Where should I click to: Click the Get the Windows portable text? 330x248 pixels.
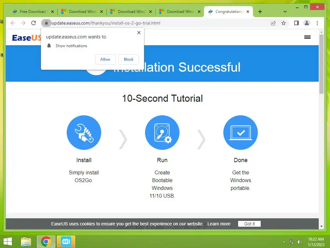(240, 180)
